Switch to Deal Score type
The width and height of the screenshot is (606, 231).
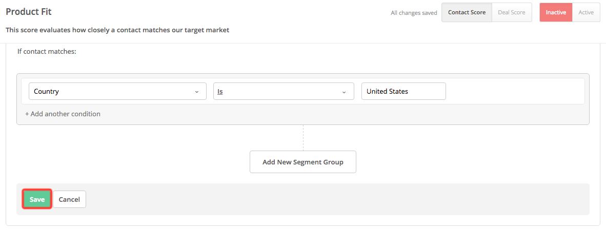coord(511,12)
